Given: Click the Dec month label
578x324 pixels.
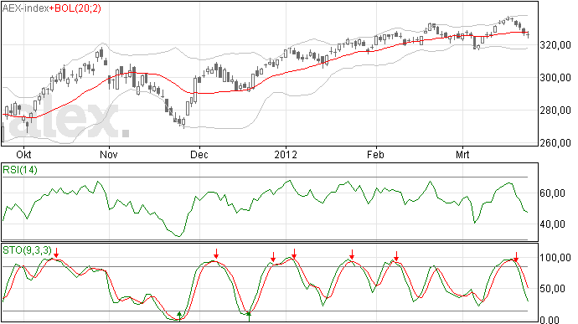Looking at the screenshot, I should 199,154.
